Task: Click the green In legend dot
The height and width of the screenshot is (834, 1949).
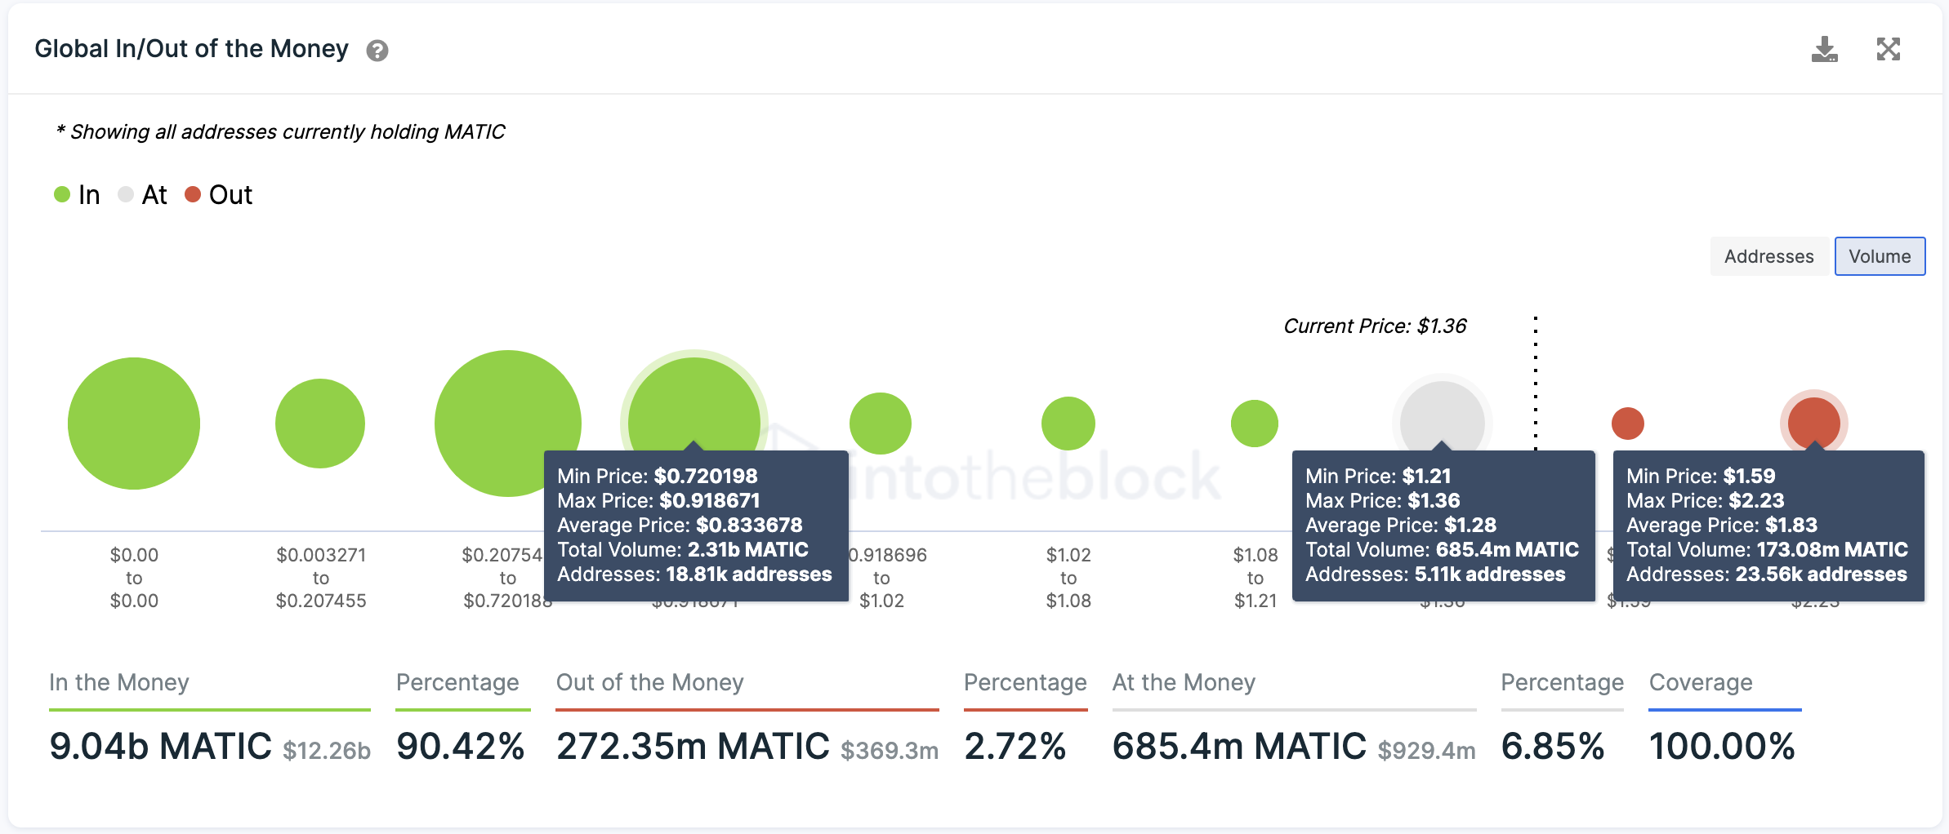Action: pyautogui.click(x=62, y=194)
